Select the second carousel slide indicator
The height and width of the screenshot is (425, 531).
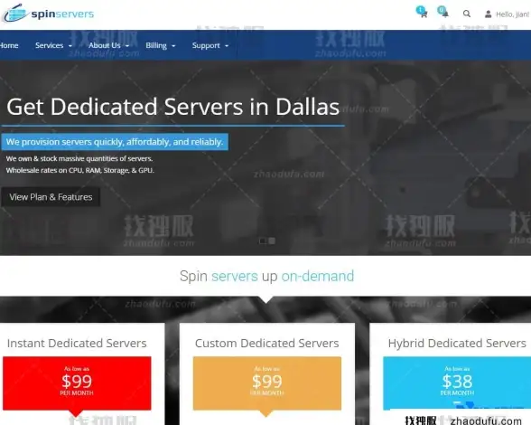pyautogui.click(x=272, y=241)
